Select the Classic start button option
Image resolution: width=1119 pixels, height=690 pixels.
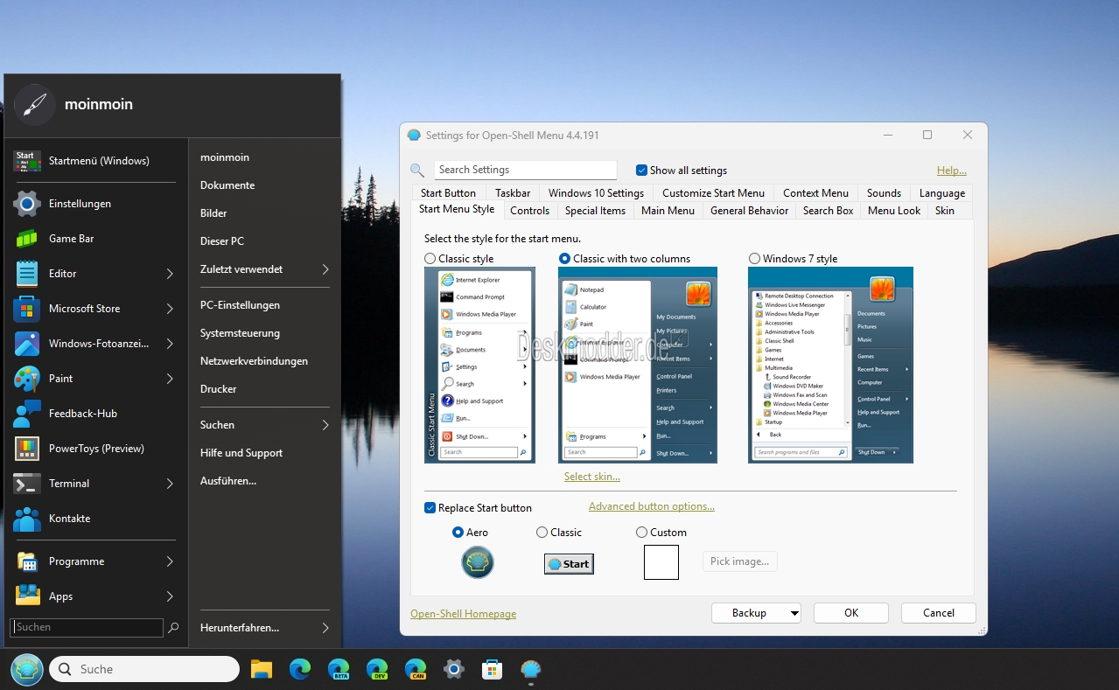pyautogui.click(x=542, y=533)
